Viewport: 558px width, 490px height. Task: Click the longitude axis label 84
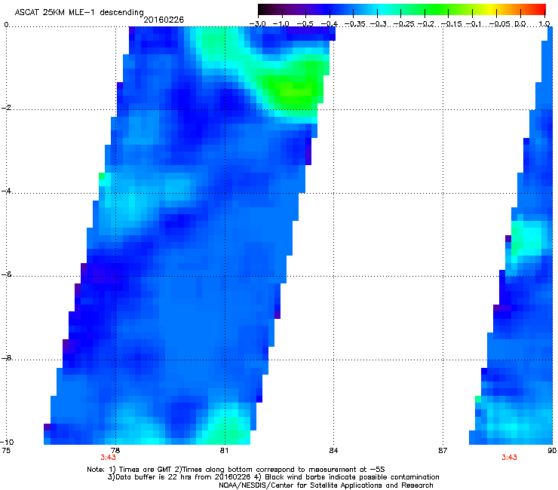(x=333, y=451)
